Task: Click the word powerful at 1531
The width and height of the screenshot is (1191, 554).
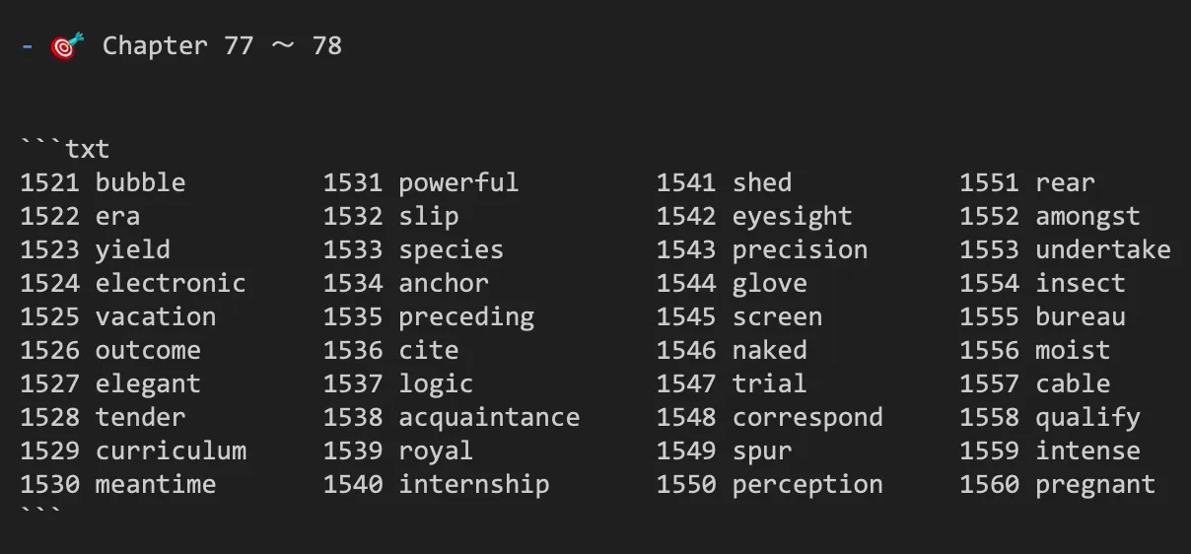Action: click(458, 182)
